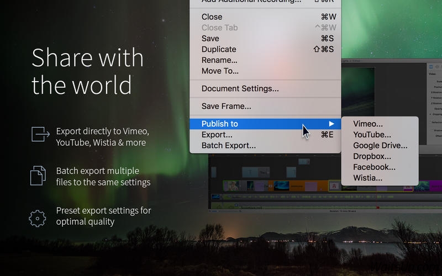Select Facebook… in the Publish submenu
This screenshot has height=276, width=442.
[380, 167]
